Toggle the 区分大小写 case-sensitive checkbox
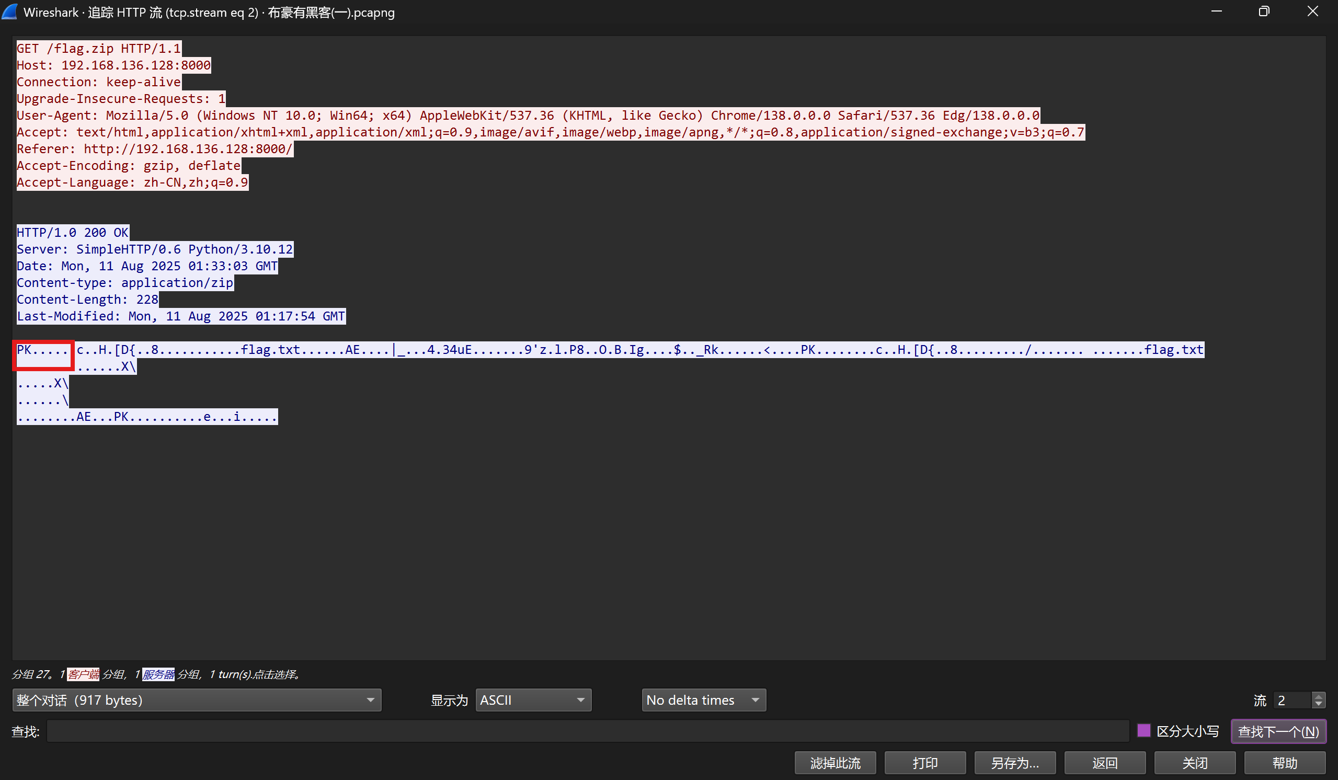Viewport: 1338px width, 780px height. click(x=1143, y=731)
